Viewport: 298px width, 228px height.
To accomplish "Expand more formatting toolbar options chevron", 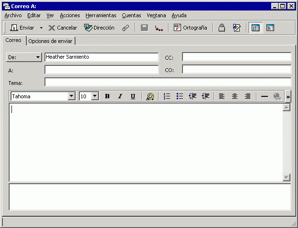I will (288, 97).
